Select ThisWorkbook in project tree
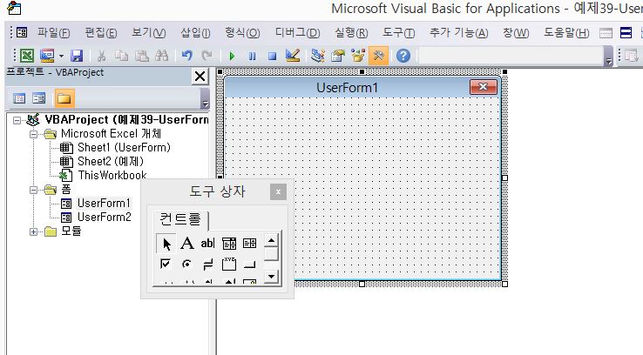This screenshot has height=355, width=643. [112, 175]
